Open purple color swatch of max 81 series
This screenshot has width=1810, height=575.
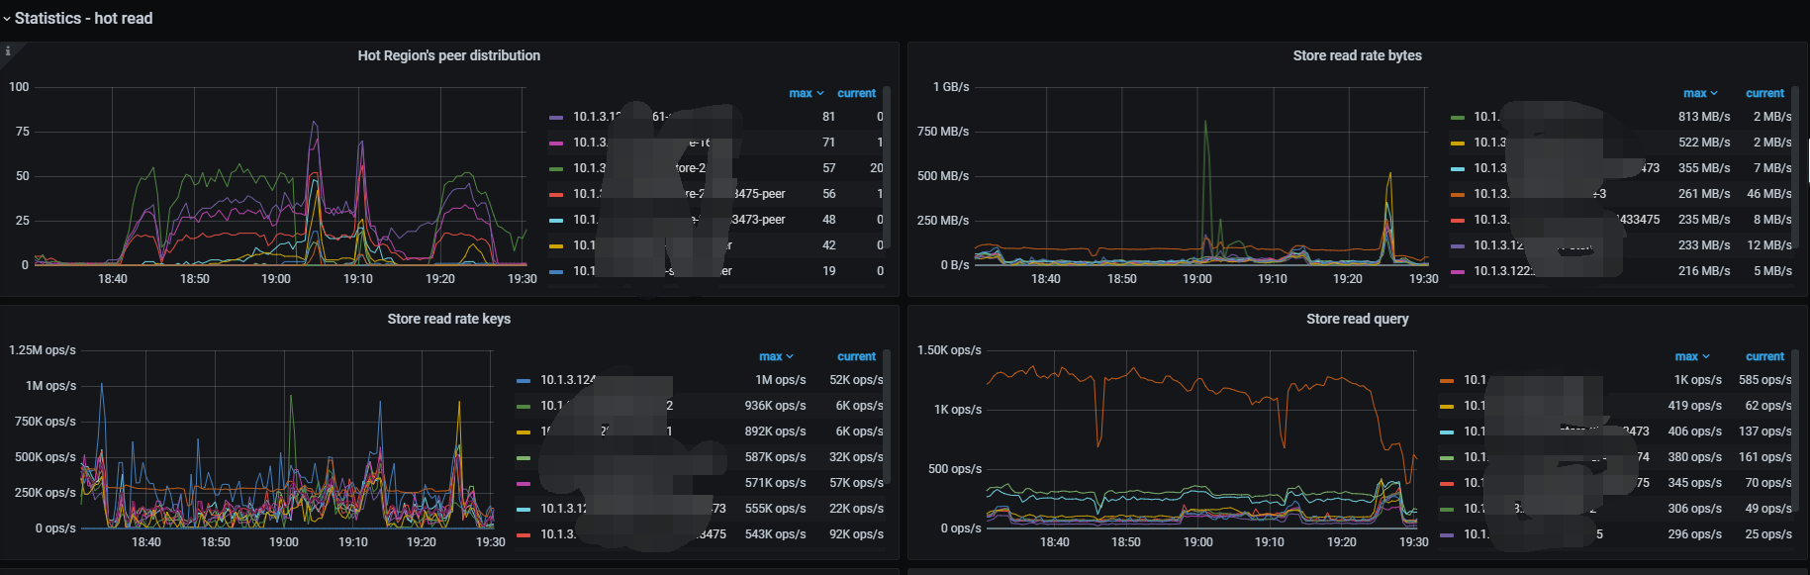click(x=556, y=117)
